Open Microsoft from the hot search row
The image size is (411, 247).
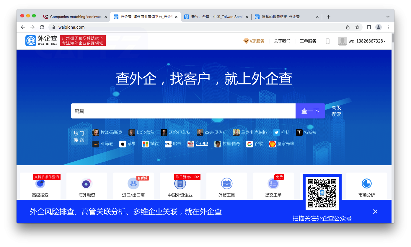[x=145, y=144]
